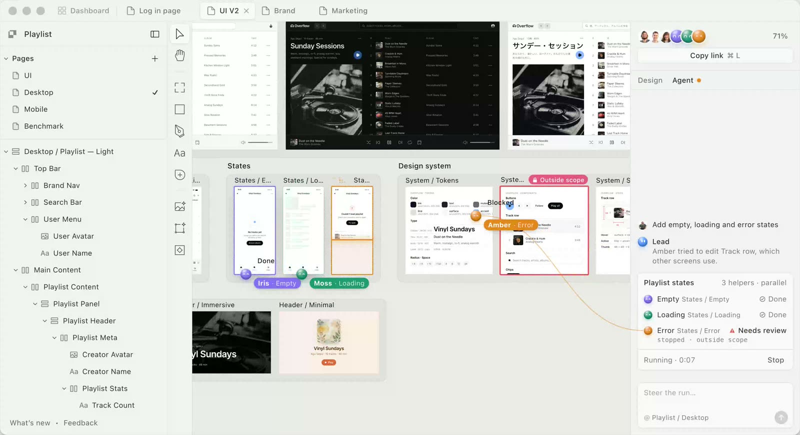Click the Outside scope badge
The width and height of the screenshot is (800, 435).
tap(558, 180)
